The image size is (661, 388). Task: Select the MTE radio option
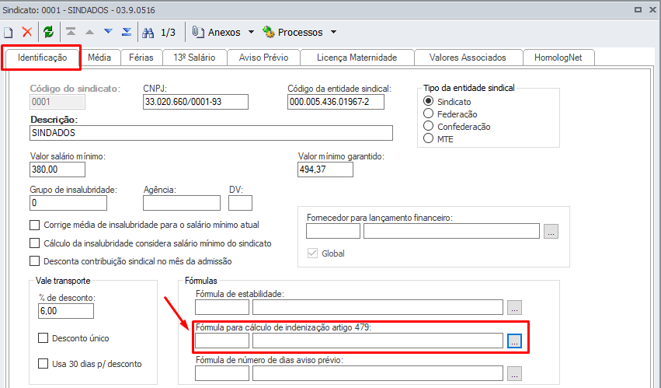[x=428, y=138]
